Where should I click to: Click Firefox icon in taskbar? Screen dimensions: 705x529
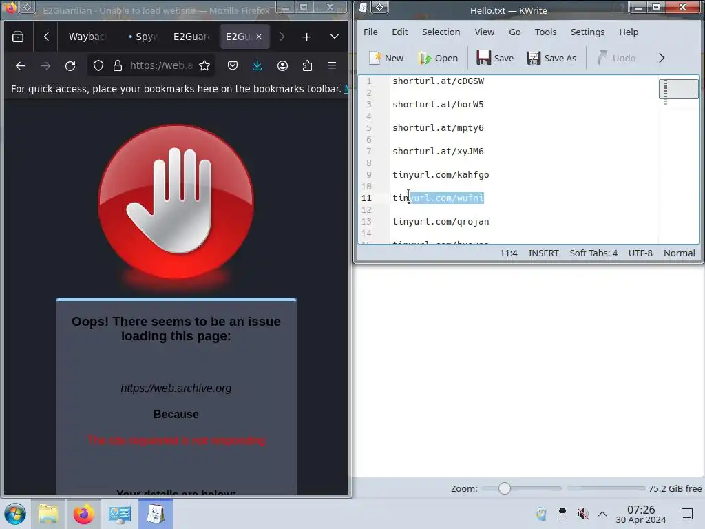click(x=83, y=514)
